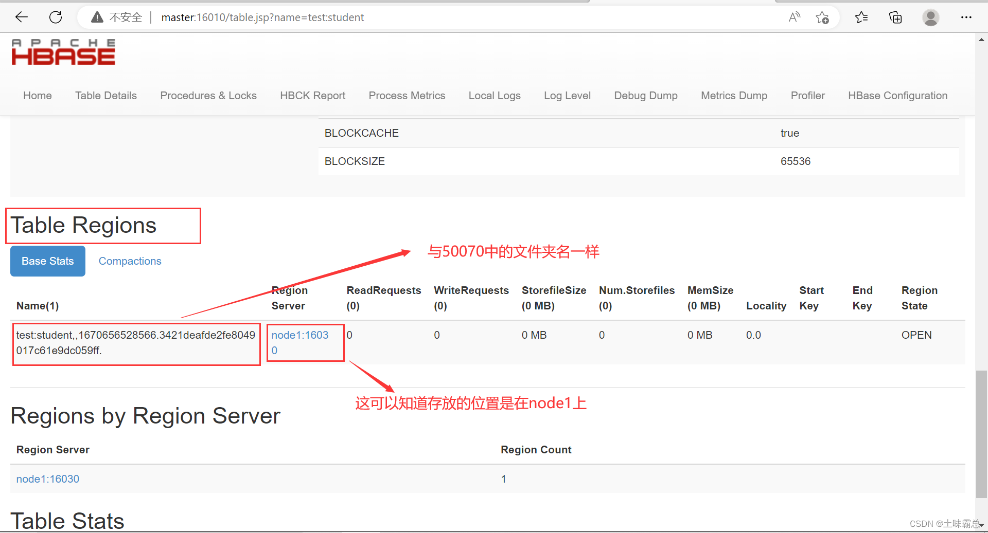Open Process Metrics

[407, 96]
